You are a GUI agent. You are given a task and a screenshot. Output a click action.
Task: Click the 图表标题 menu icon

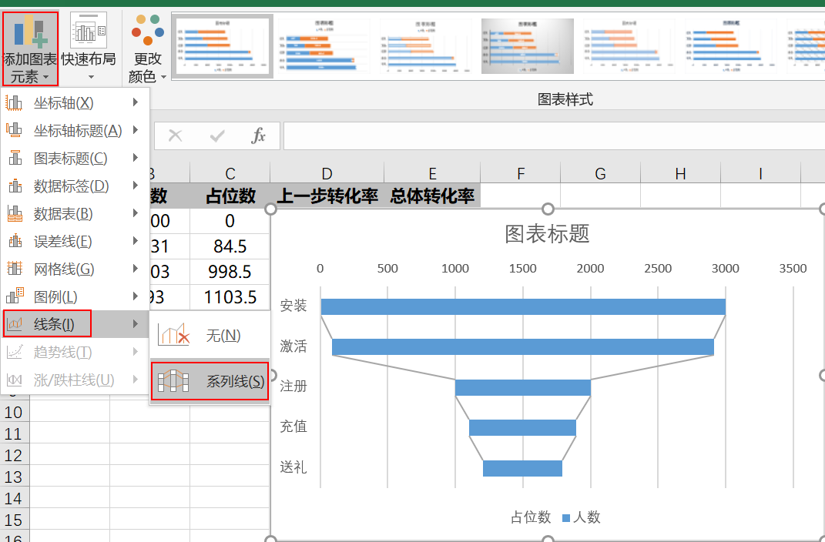click(15, 158)
